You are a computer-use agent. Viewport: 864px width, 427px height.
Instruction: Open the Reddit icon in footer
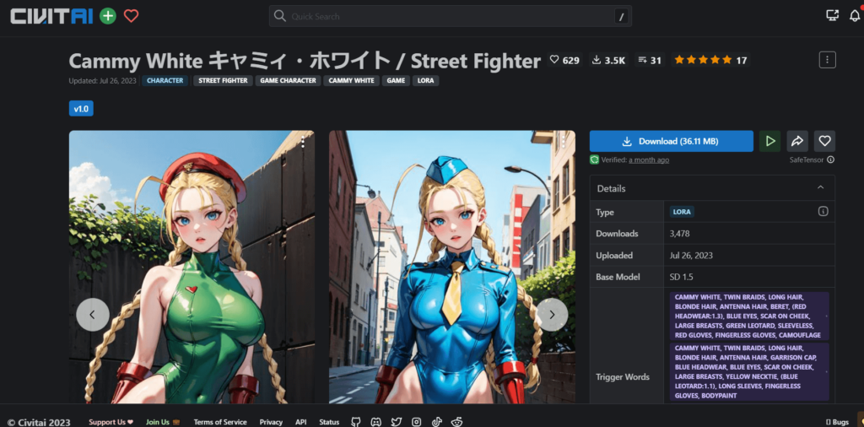click(x=456, y=422)
